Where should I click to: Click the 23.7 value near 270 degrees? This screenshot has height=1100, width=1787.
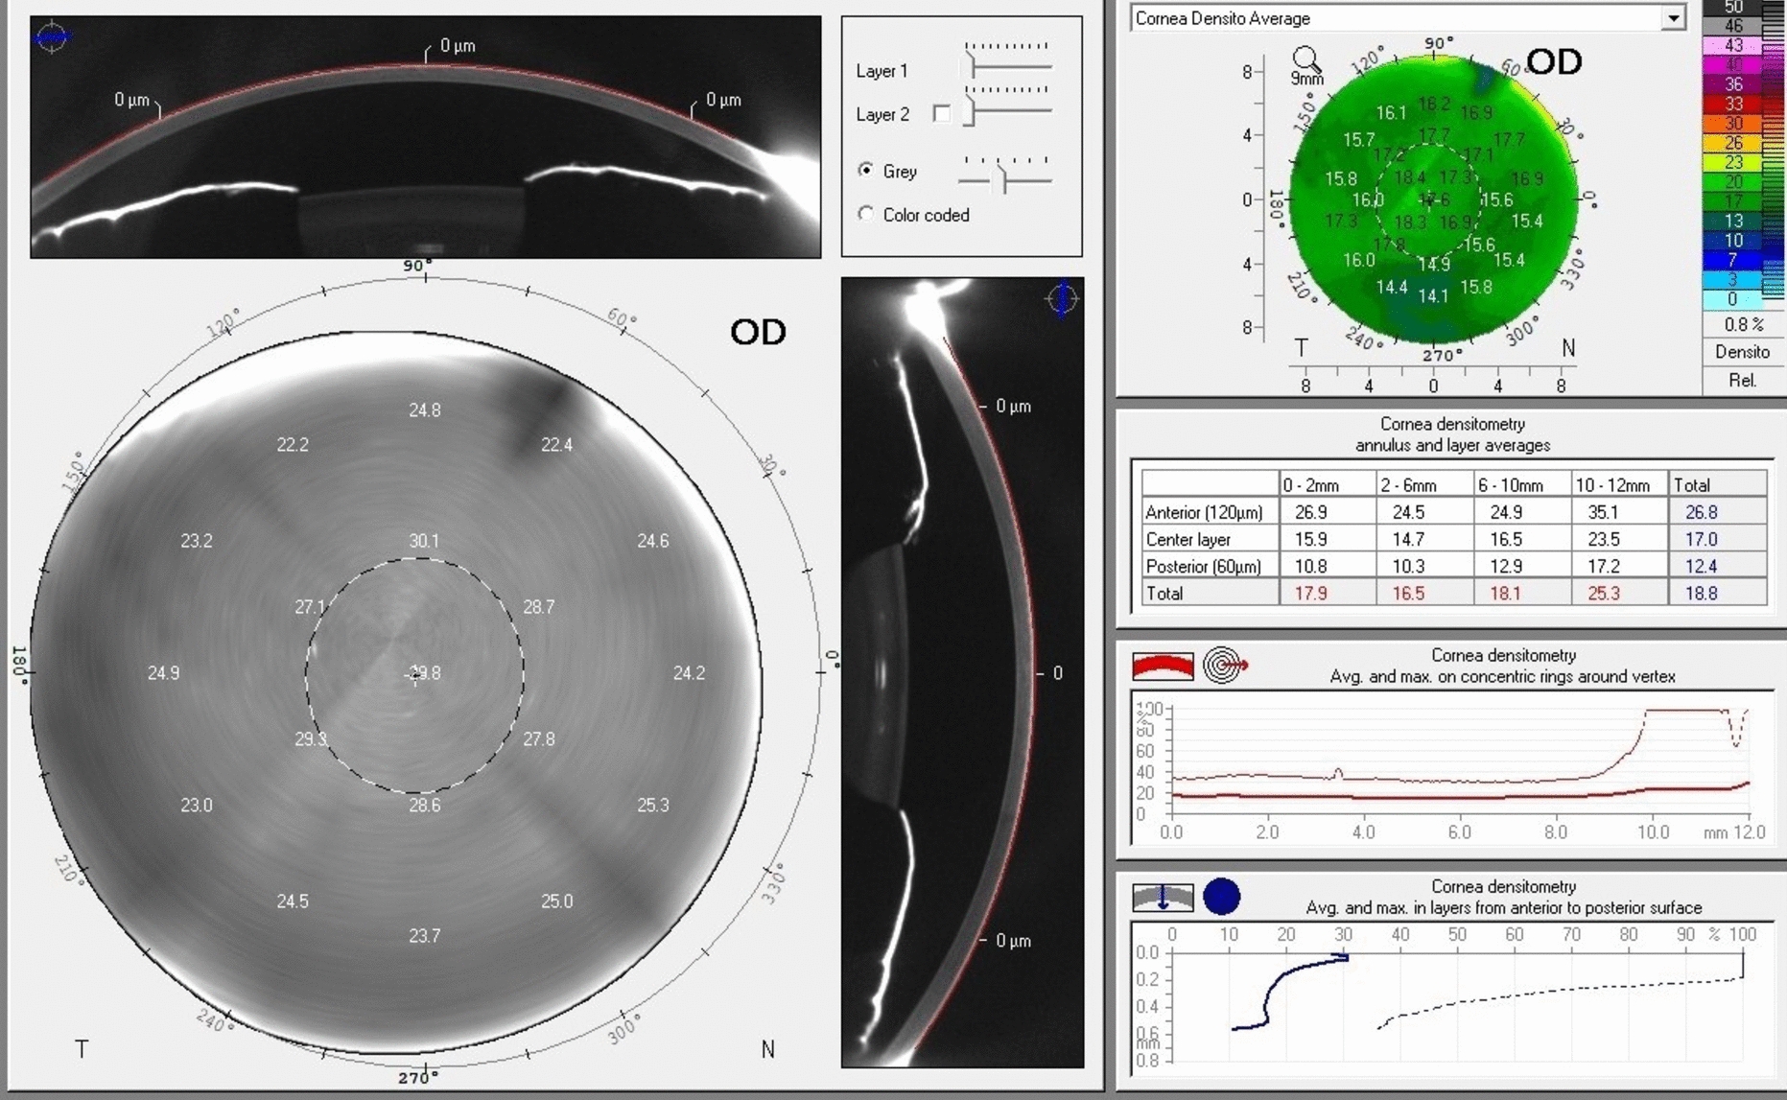click(x=425, y=935)
